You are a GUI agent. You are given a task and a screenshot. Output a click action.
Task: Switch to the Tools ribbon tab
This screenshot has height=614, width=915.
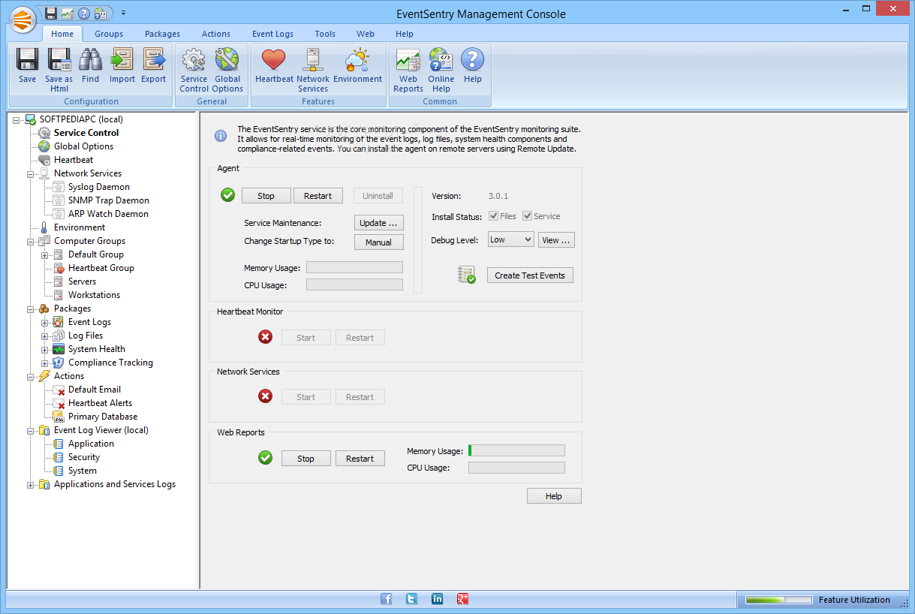(325, 34)
